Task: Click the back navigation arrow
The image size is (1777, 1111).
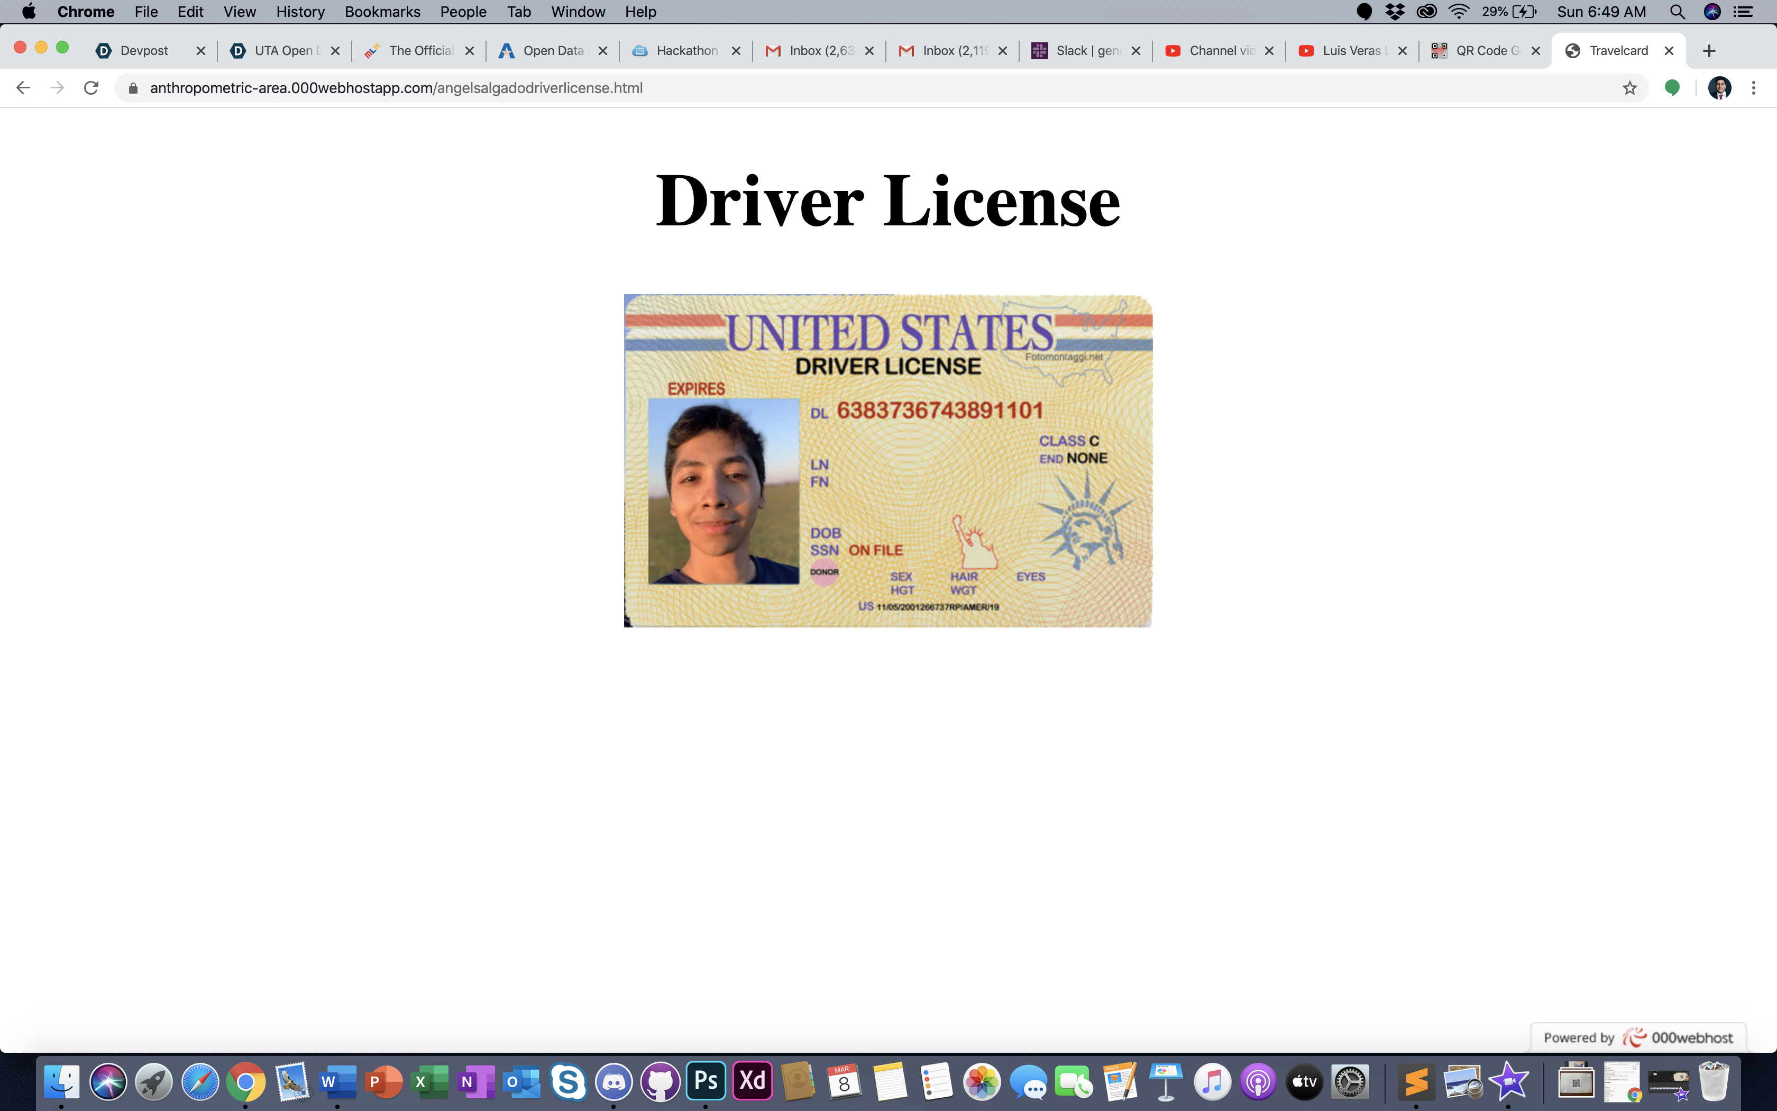Action: pyautogui.click(x=23, y=88)
